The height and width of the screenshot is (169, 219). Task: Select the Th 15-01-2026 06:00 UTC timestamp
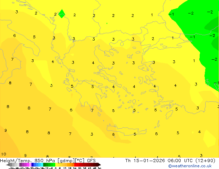170,161
